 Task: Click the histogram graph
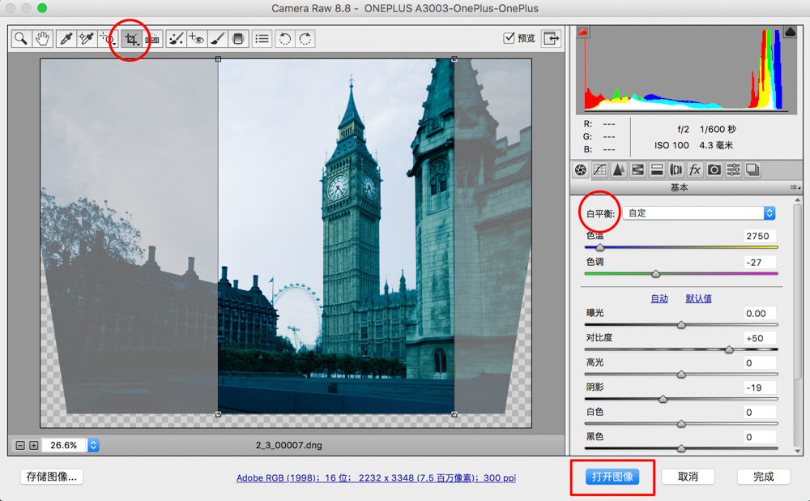[686, 69]
